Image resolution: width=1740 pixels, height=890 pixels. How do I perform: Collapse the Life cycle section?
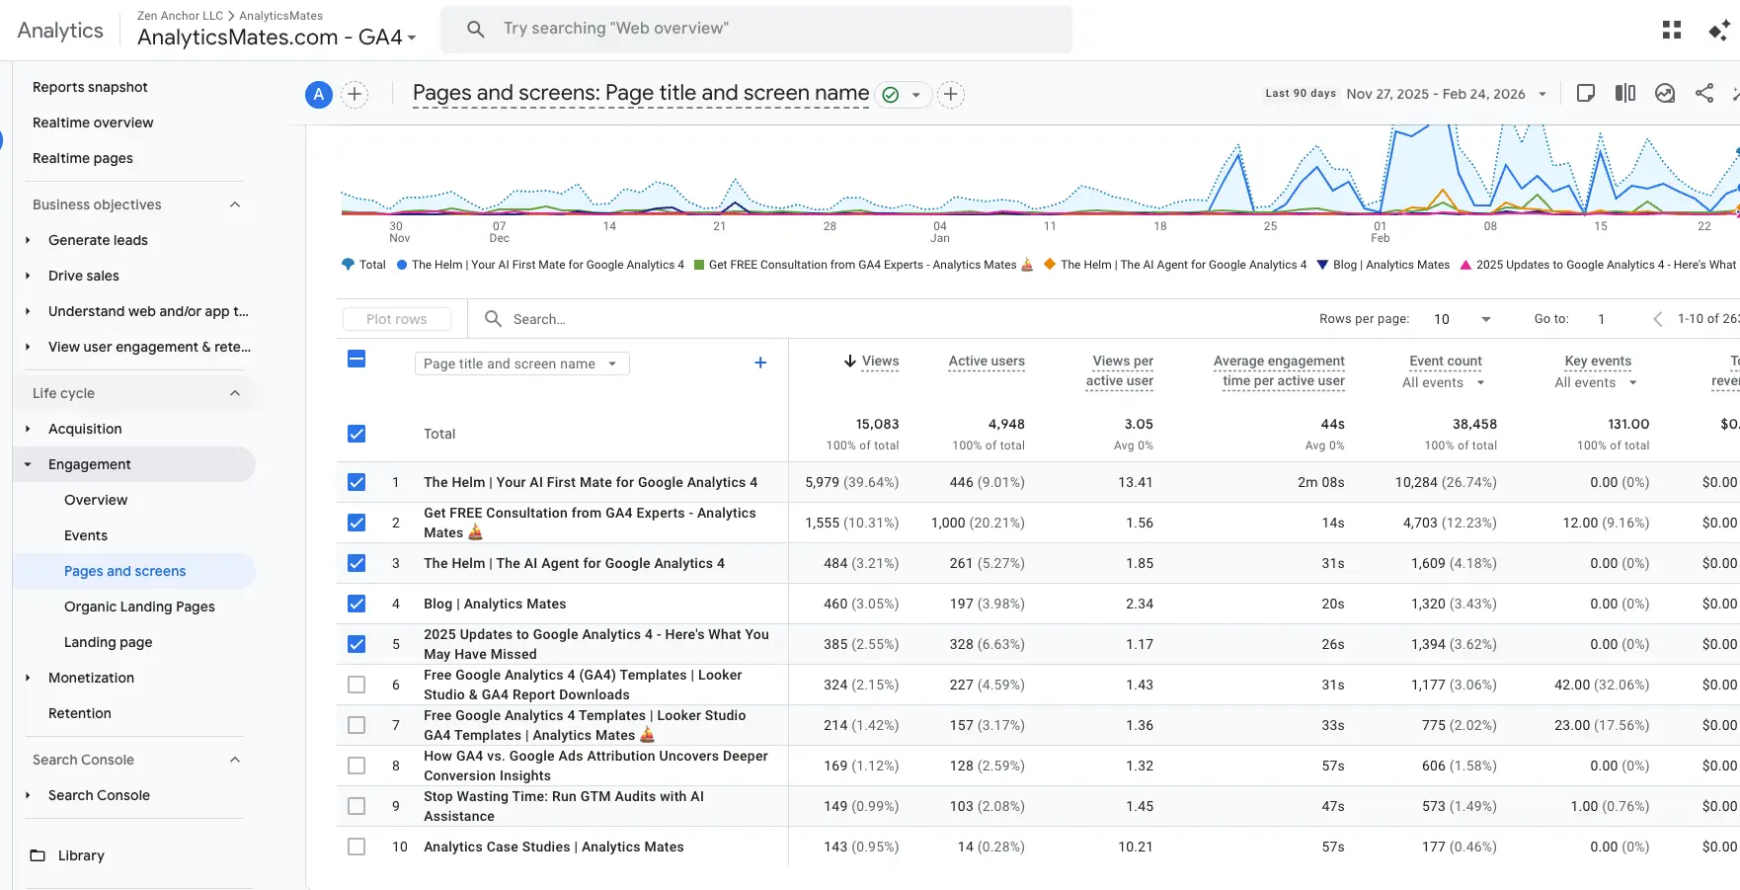(234, 392)
